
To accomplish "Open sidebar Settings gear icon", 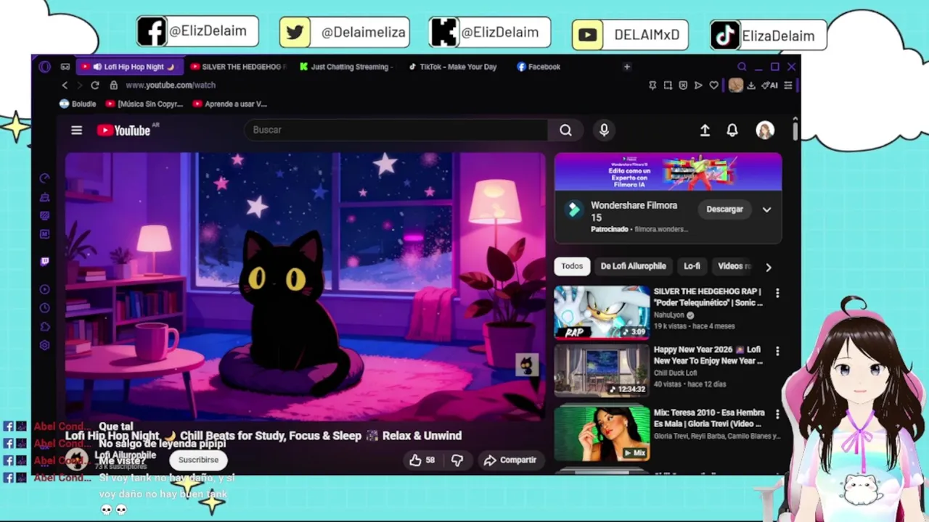I will 45,345.
